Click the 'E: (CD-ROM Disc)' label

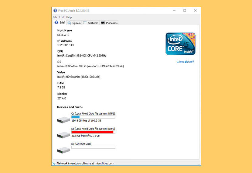coord(81,144)
